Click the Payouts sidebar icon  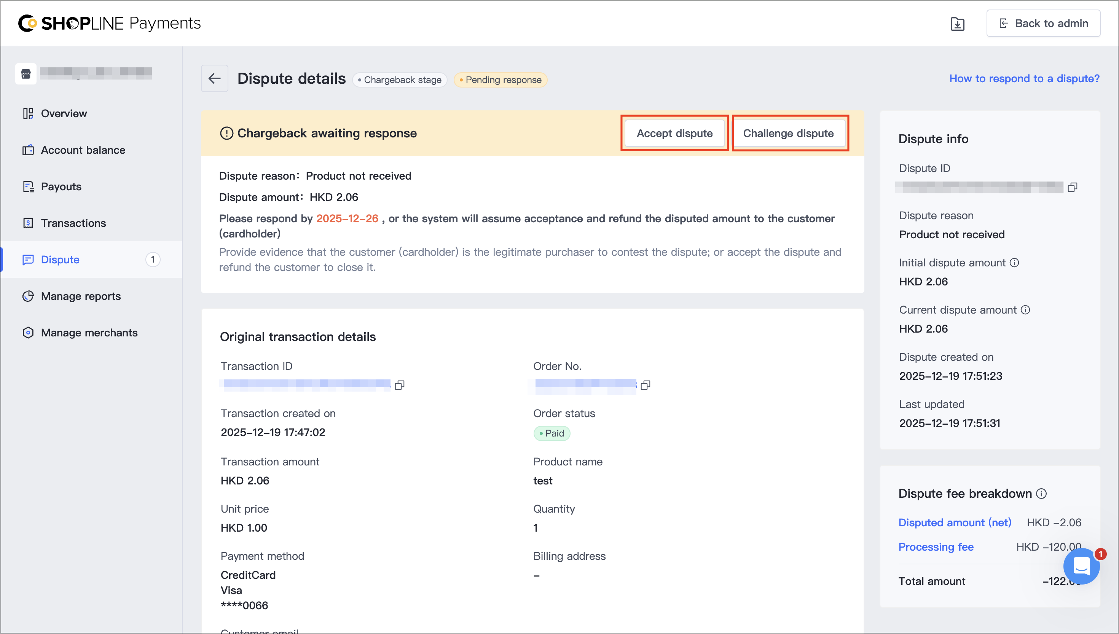coord(28,187)
